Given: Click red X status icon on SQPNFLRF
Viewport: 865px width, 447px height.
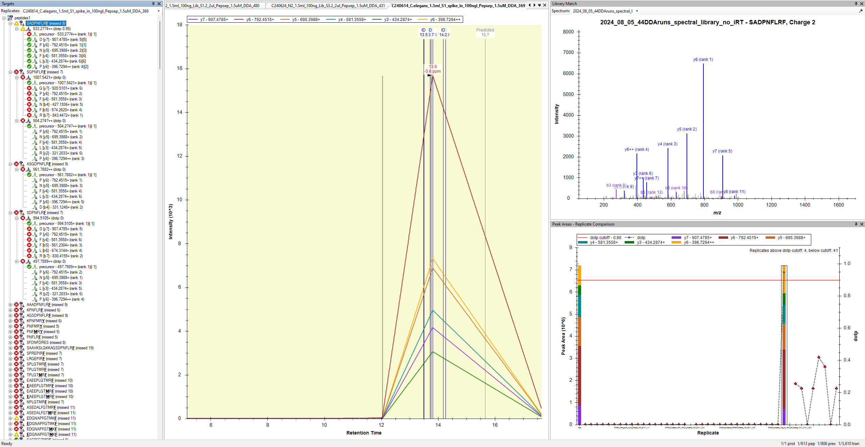Looking at the screenshot, I should pos(16,72).
